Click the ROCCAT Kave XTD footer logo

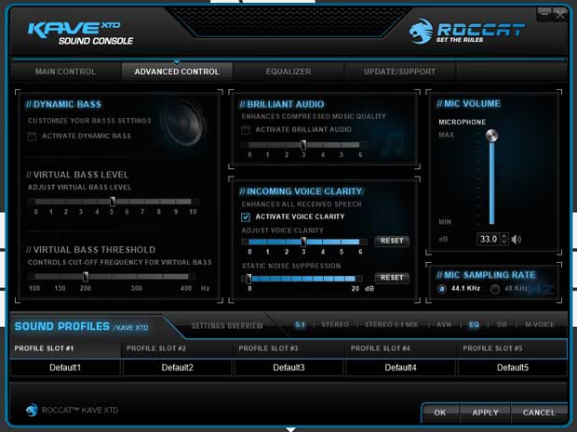73,410
